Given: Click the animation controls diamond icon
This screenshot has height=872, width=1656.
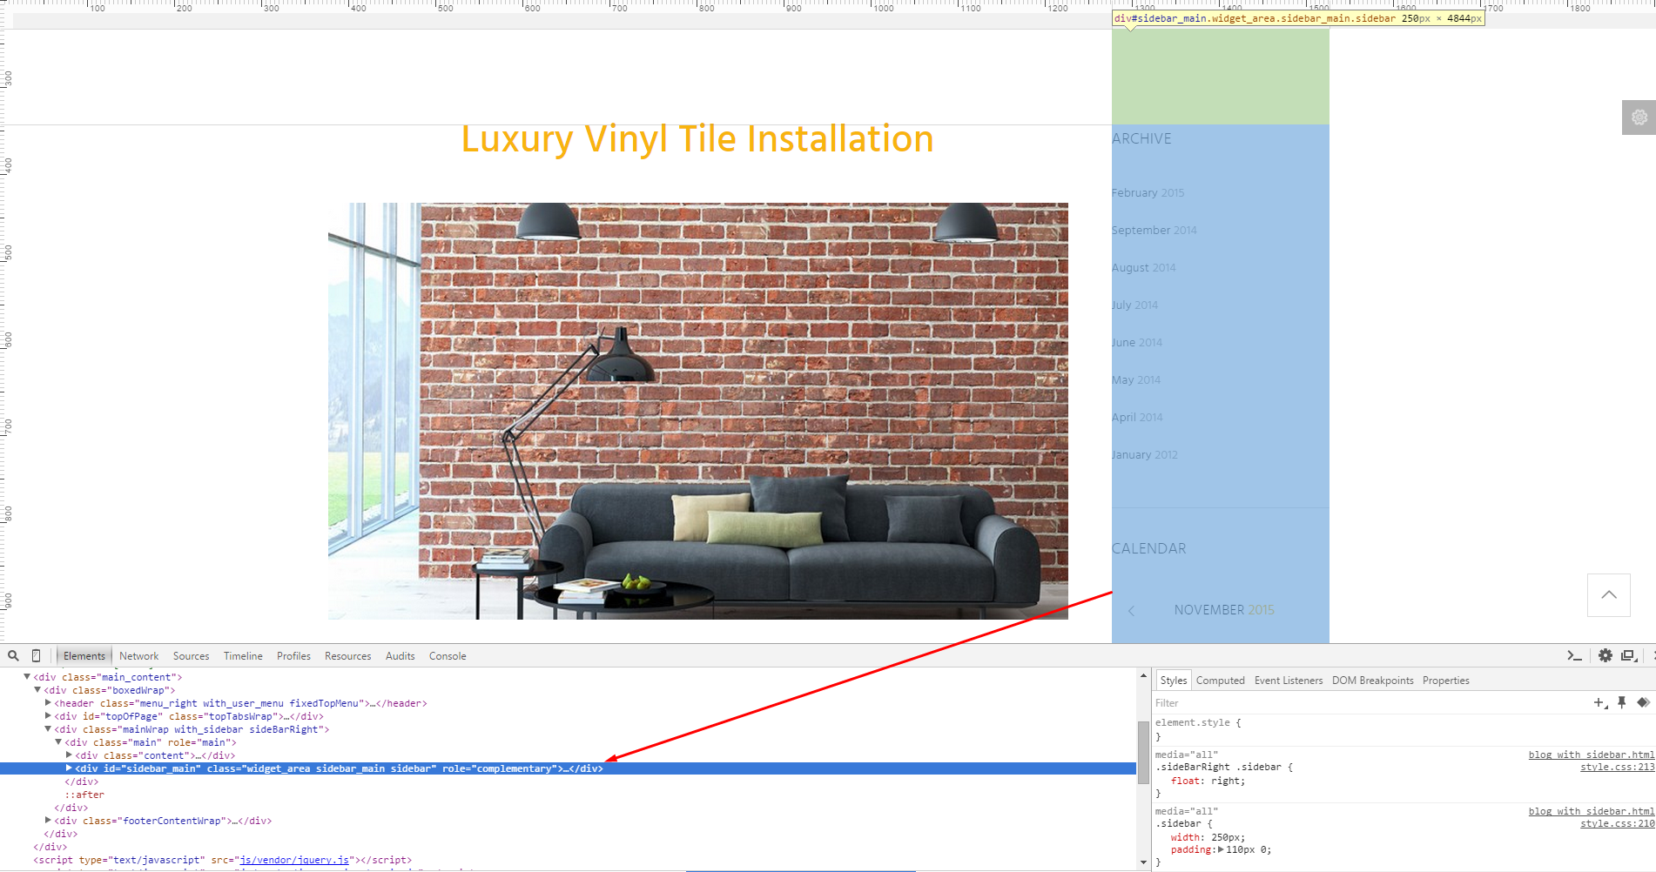Looking at the screenshot, I should tap(1643, 703).
